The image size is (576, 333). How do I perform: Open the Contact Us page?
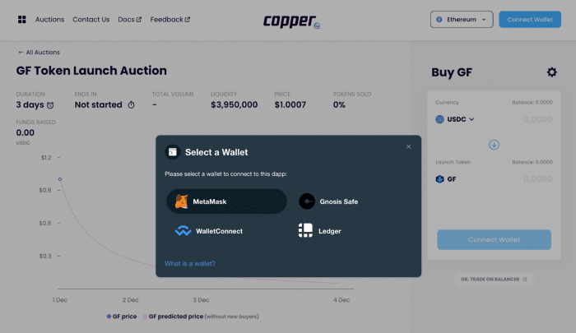[x=91, y=19]
